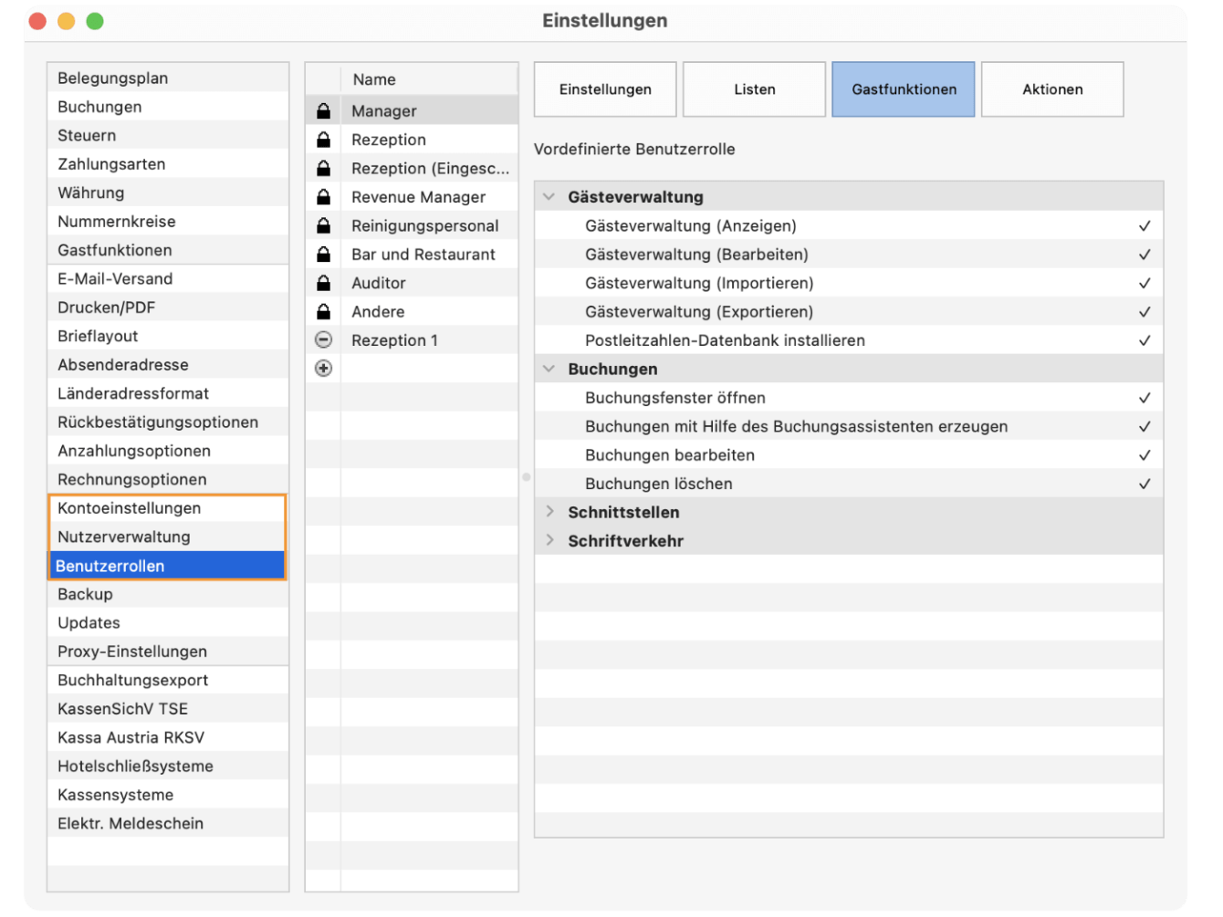Toggle the Gästeverwaltung (Importieren) checkmark
Viewport: 1223px width, 917px height.
click(x=1145, y=284)
